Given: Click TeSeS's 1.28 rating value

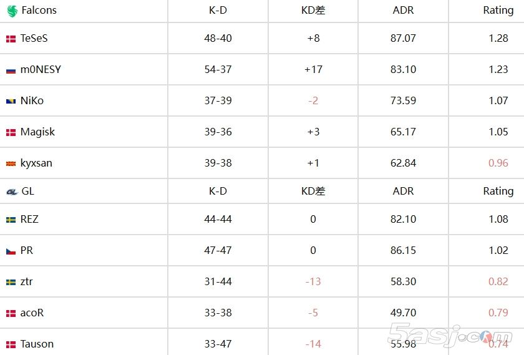Looking at the screenshot, I should (x=498, y=38).
